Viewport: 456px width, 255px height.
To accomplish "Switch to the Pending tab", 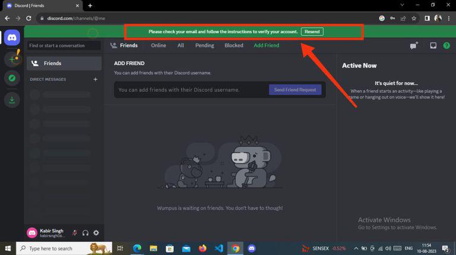I will pos(204,46).
